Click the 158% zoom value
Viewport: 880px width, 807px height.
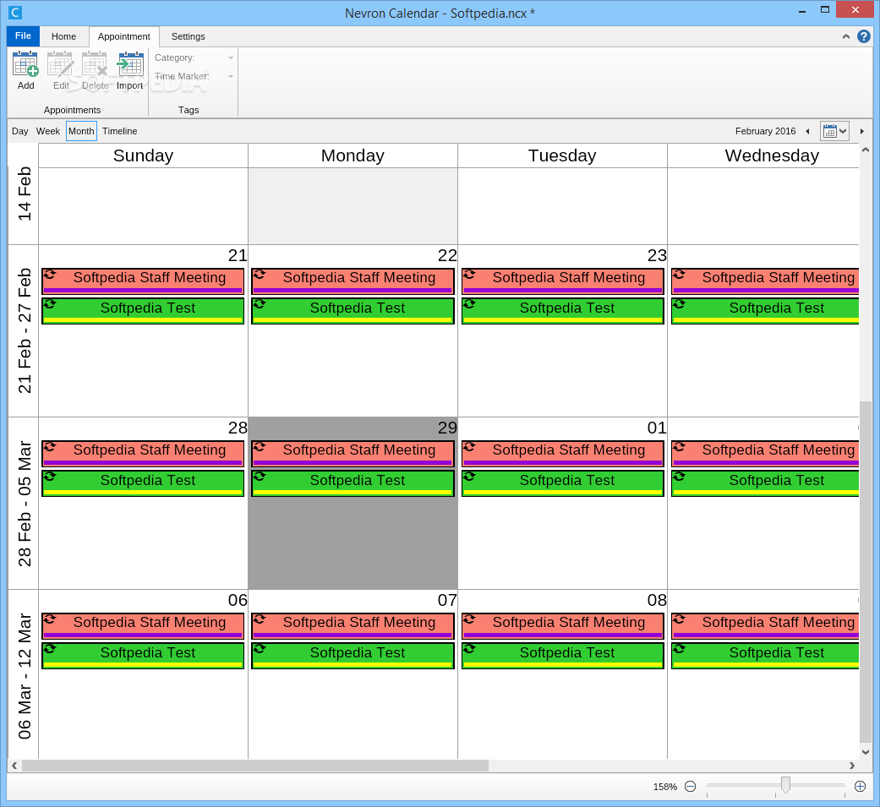point(665,787)
